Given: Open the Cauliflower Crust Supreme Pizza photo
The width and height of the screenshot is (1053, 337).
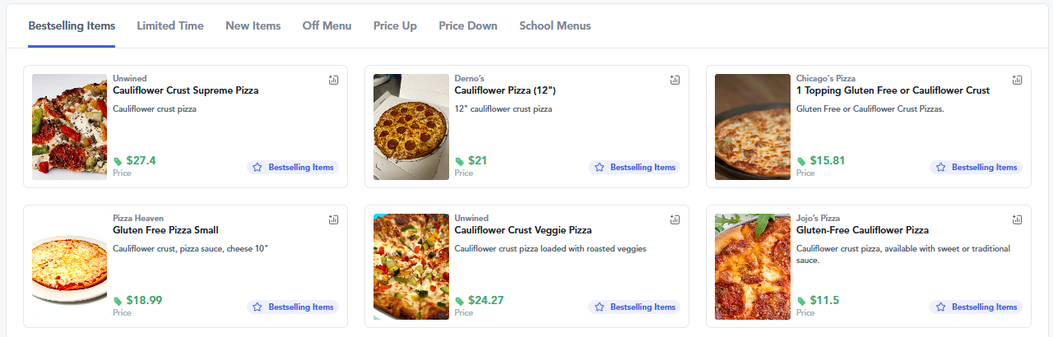Looking at the screenshot, I should click(x=69, y=127).
